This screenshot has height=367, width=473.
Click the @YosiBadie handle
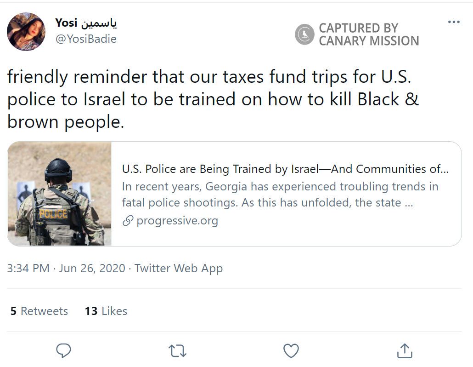[86, 39]
